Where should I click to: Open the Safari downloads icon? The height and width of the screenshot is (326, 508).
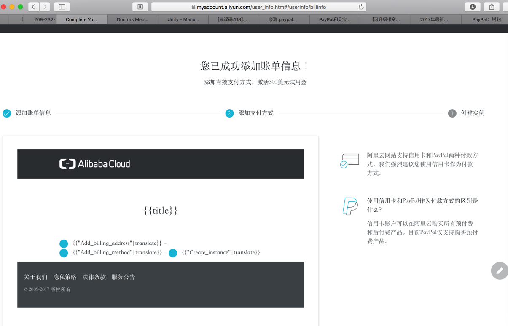(x=473, y=7)
